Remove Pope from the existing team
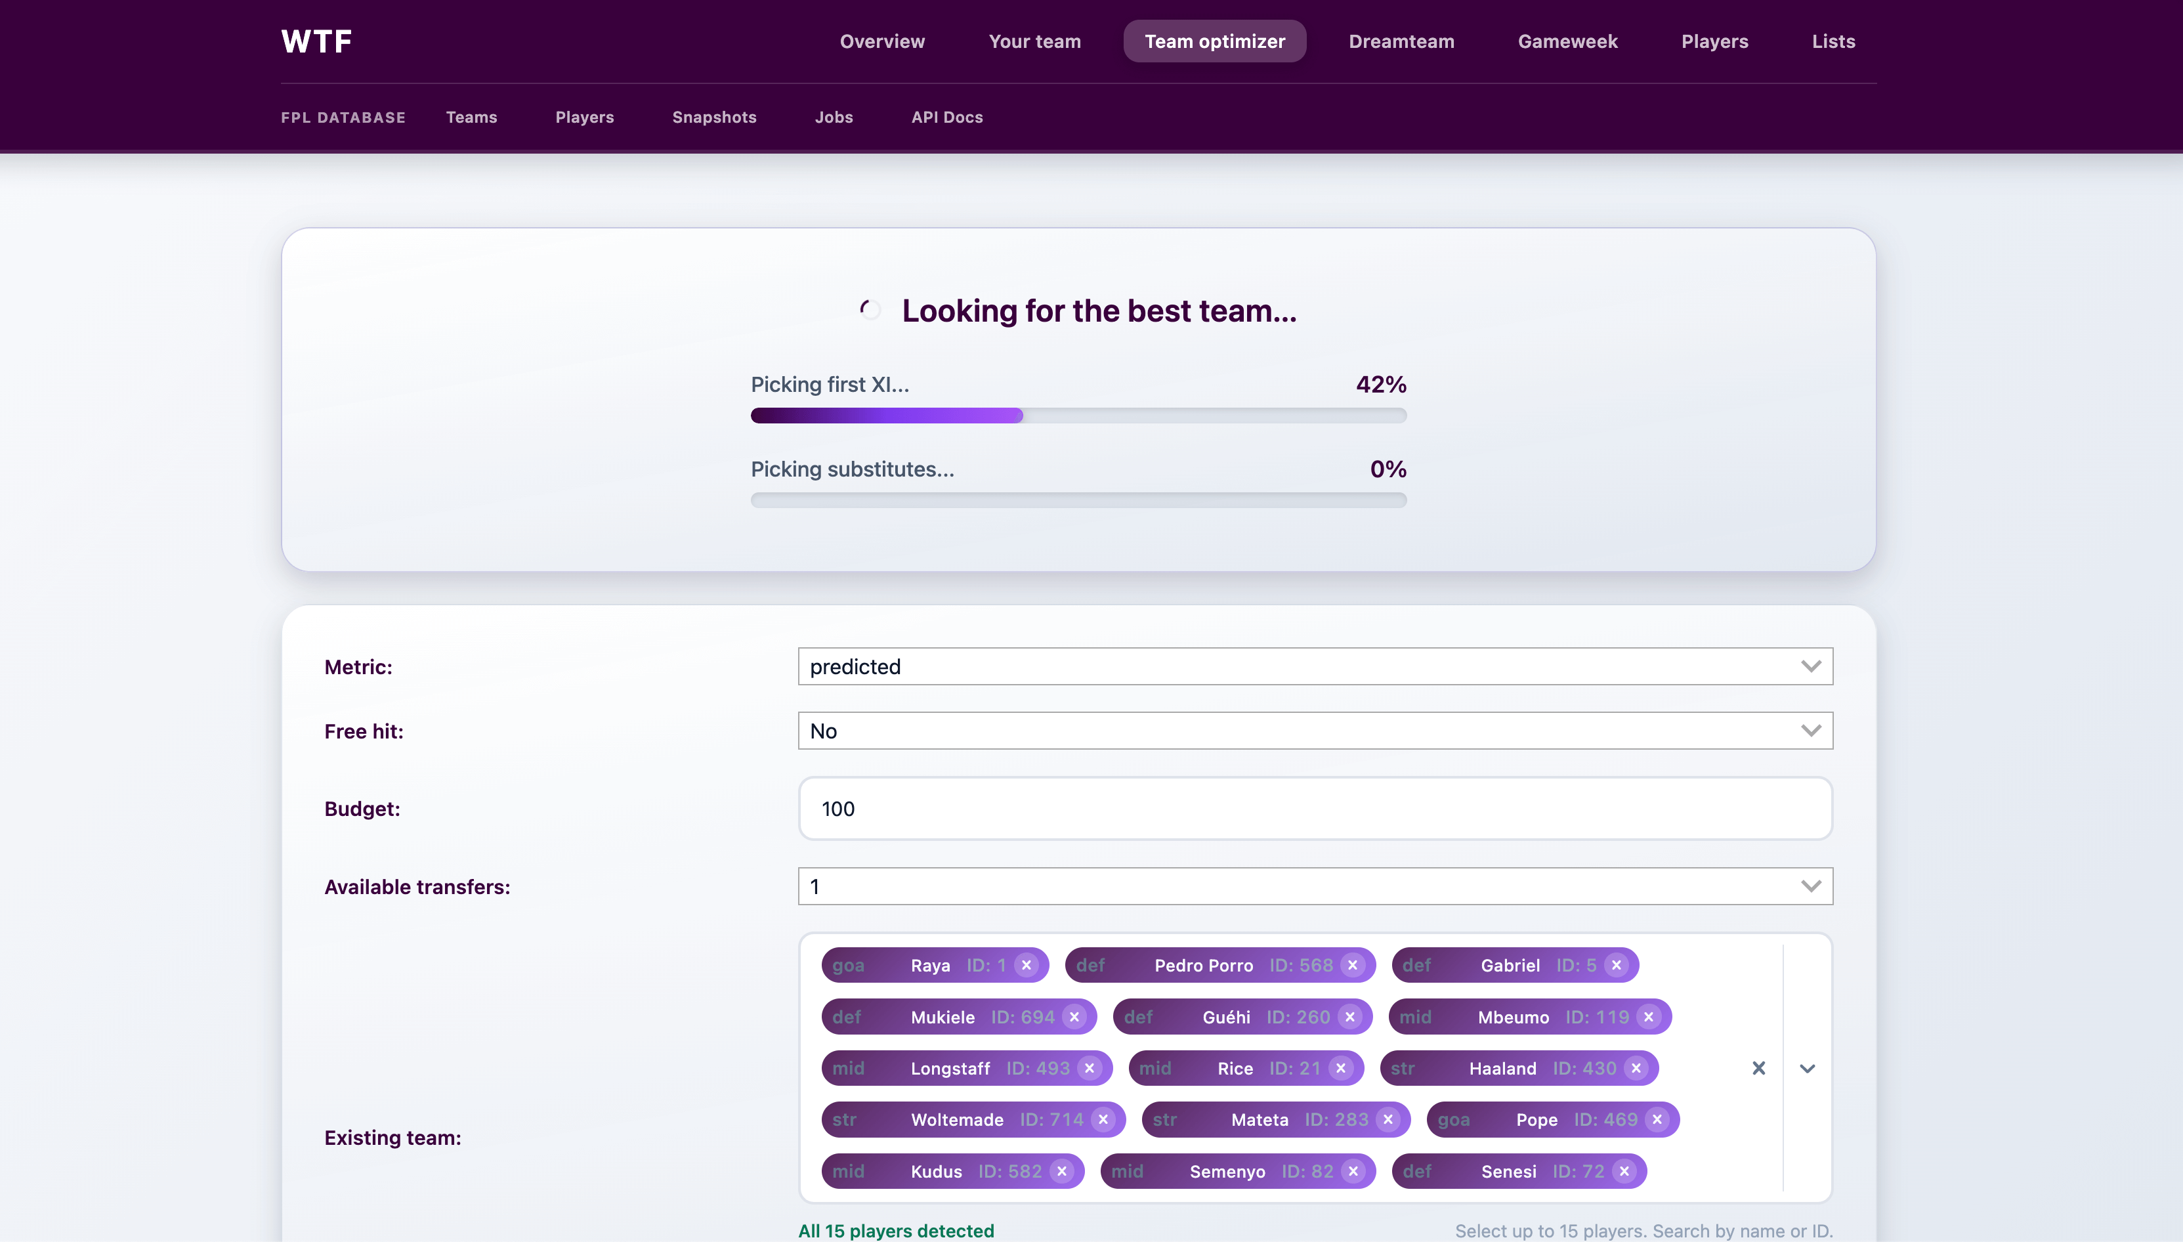 (1656, 1119)
